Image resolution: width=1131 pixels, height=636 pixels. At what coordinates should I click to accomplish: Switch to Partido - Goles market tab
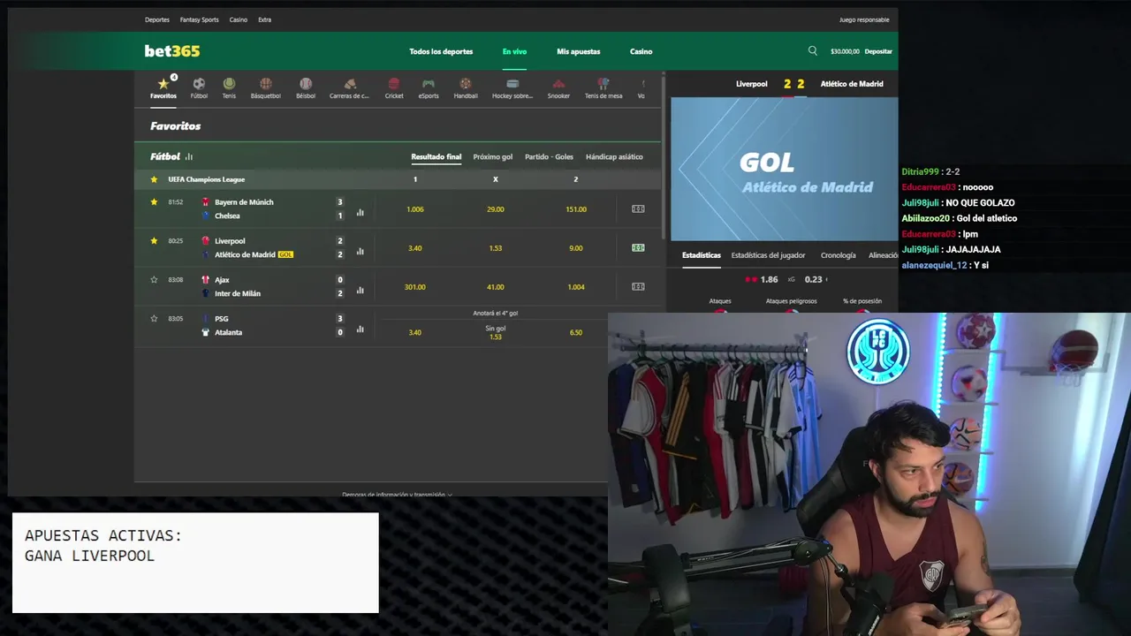[549, 157]
